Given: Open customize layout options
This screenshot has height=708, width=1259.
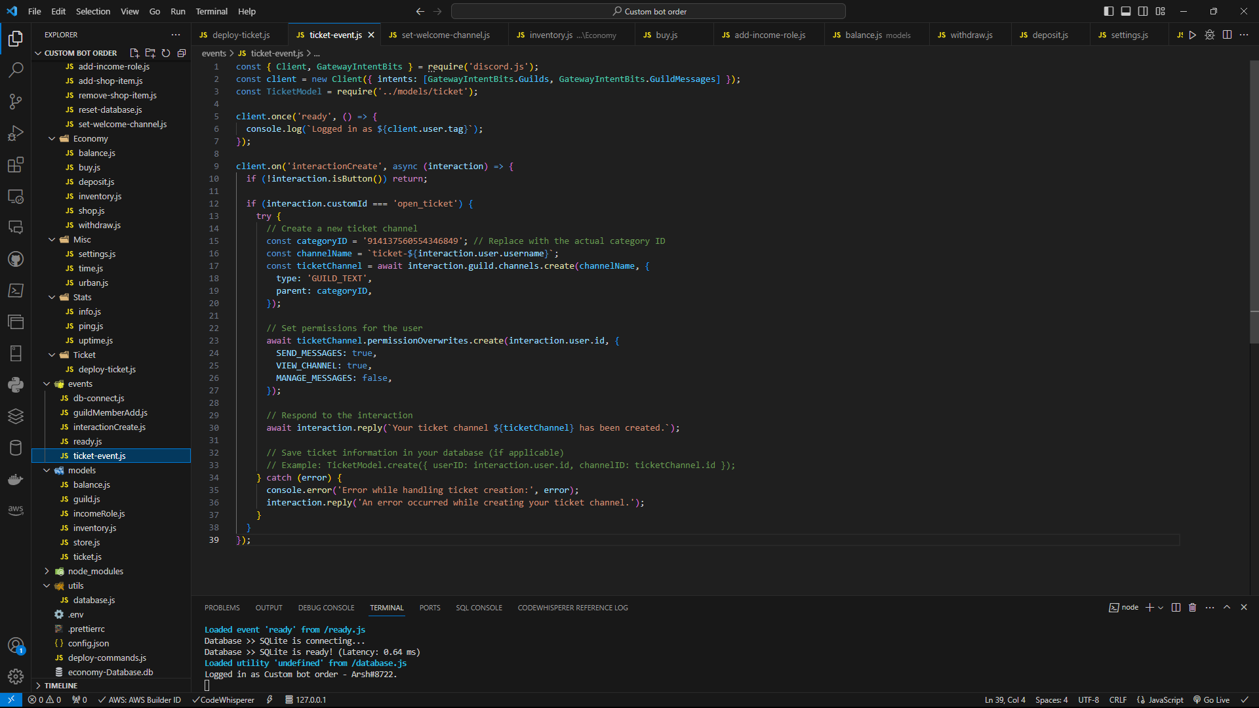Looking at the screenshot, I should [x=1161, y=11].
